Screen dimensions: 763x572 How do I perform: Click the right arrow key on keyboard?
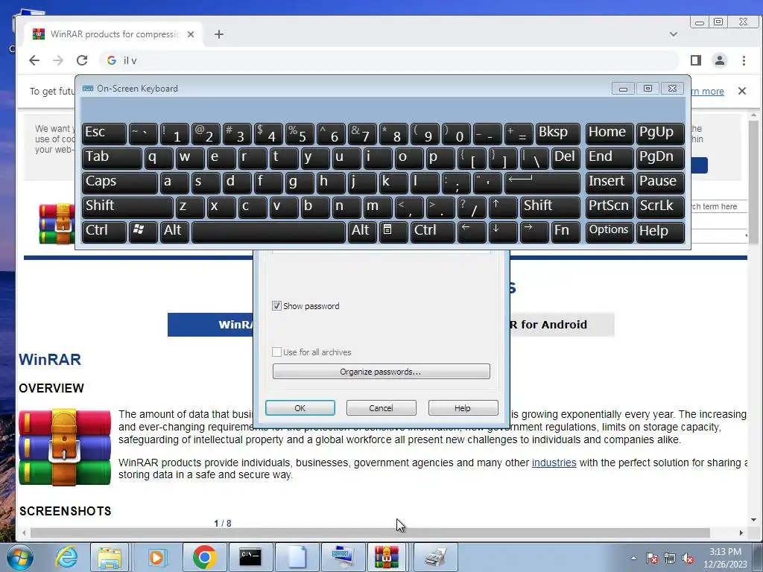534,232
